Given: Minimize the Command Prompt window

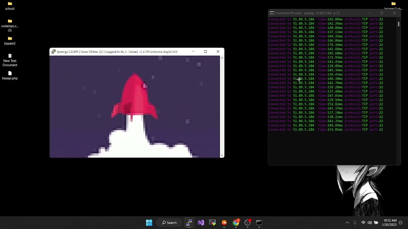Looking at the screenshot, I should pos(369,13).
